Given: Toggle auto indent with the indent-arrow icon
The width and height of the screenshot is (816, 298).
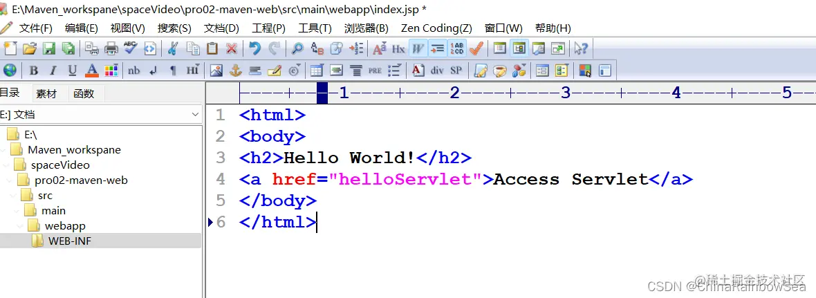Looking at the screenshot, I should [438, 49].
